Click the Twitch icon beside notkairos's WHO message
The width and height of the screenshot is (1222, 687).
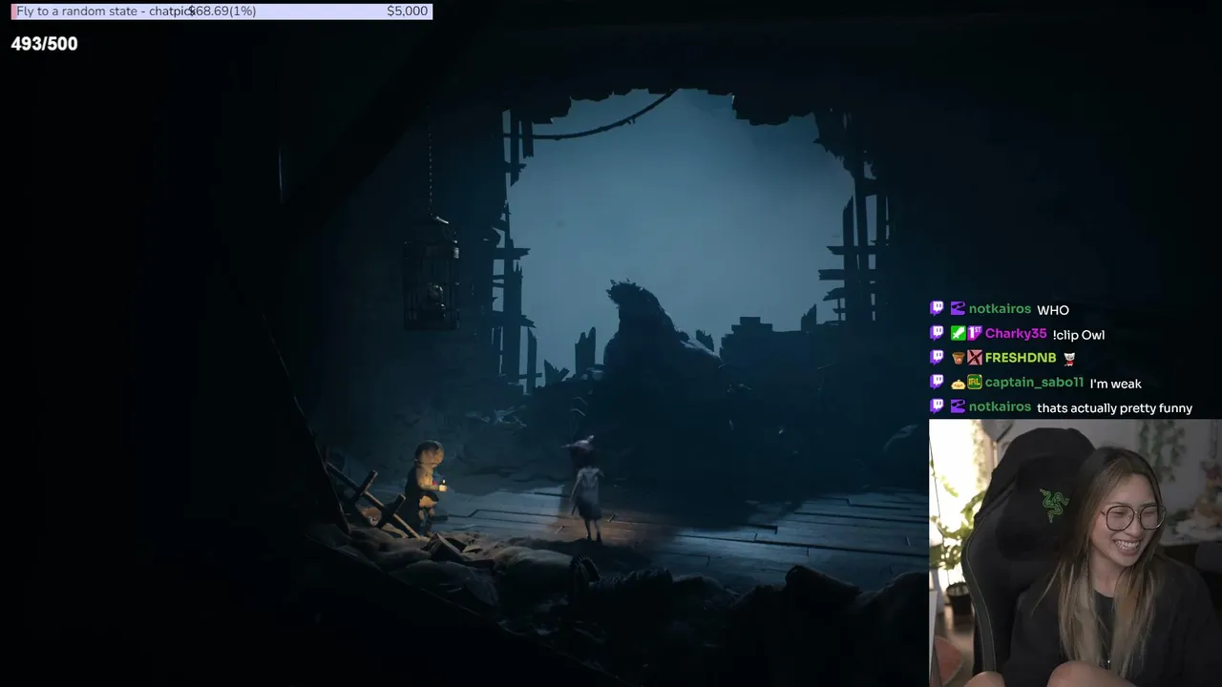[937, 308]
